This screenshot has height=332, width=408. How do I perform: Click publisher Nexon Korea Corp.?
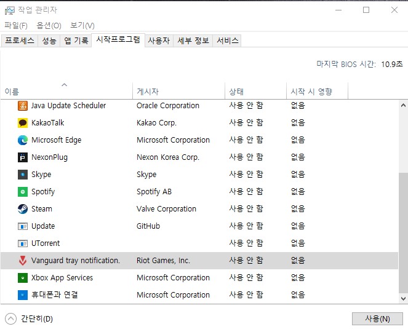(168, 157)
